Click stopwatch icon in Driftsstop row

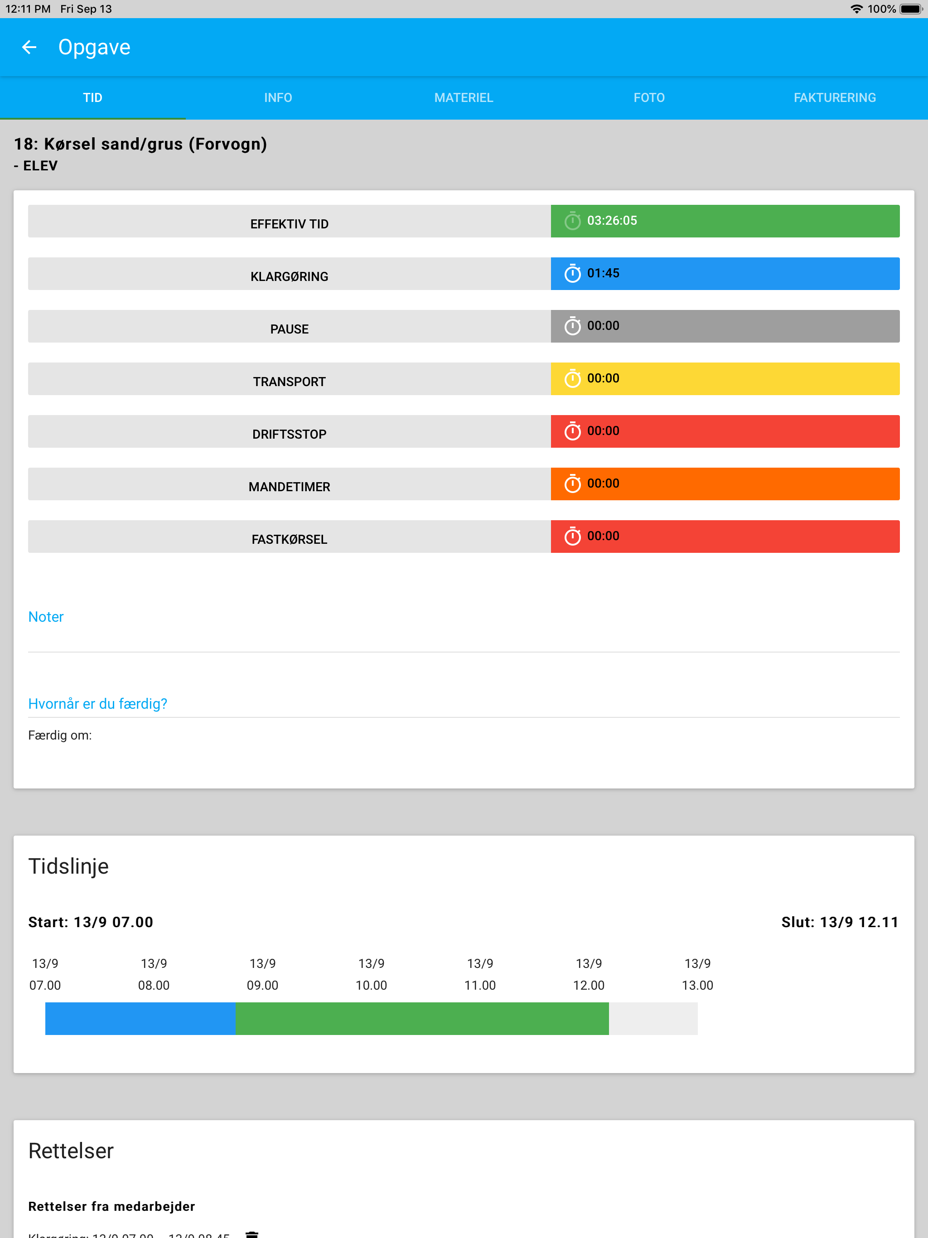(x=572, y=431)
